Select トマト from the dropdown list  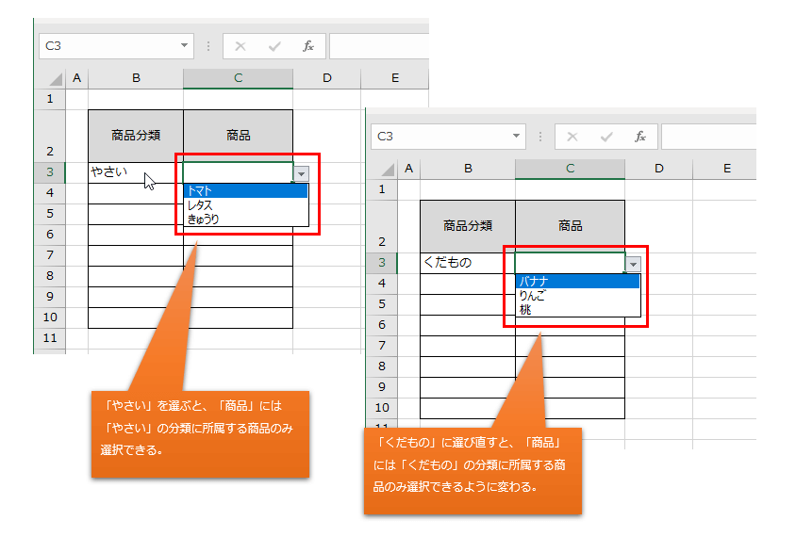tap(247, 191)
